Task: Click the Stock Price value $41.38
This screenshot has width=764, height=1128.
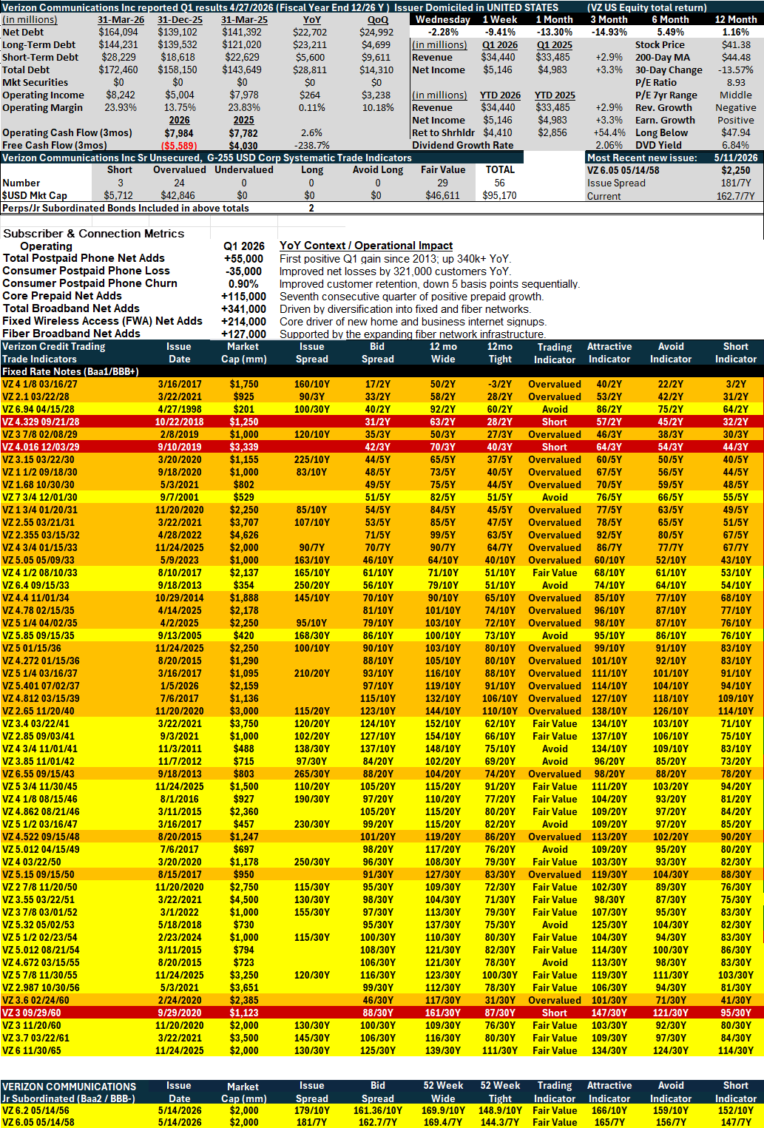Action: point(736,44)
